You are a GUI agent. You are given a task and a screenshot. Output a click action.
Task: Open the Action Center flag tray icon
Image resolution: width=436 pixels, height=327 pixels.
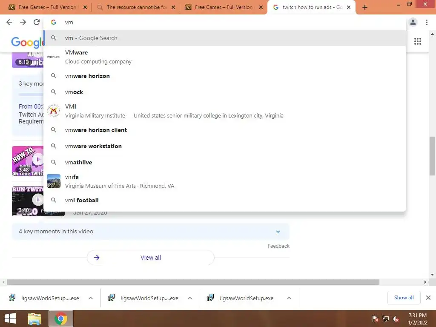click(x=375, y=319)
